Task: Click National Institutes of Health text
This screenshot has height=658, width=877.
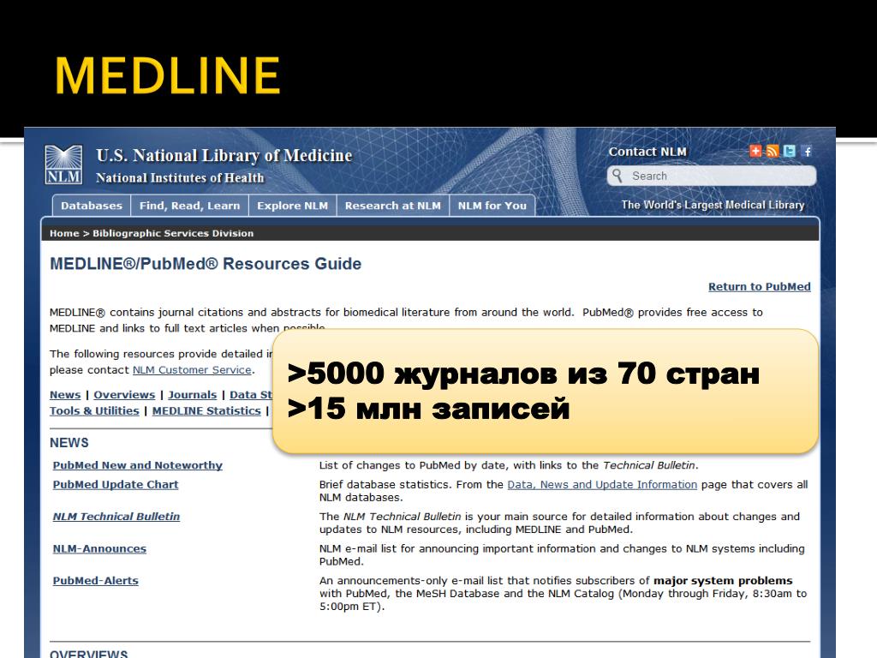Action: click(x=180, y=178)
